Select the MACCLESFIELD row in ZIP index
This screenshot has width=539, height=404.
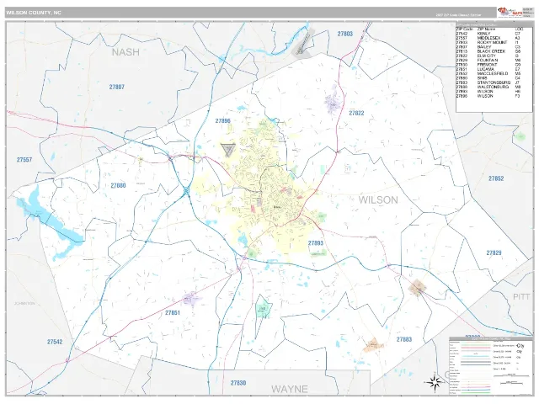488,74
